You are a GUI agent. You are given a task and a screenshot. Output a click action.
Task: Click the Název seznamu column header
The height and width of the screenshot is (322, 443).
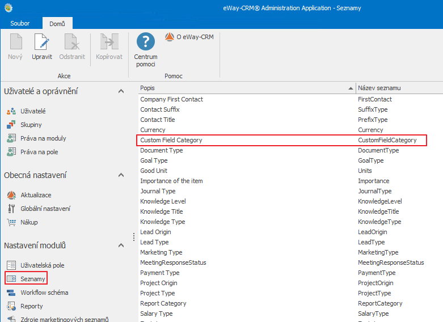pos(399,88)
